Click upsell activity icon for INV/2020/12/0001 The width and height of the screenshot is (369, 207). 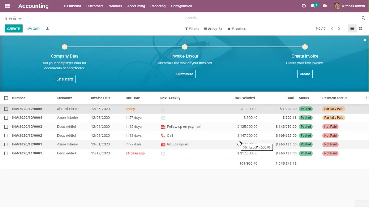(x=163, y=144)
